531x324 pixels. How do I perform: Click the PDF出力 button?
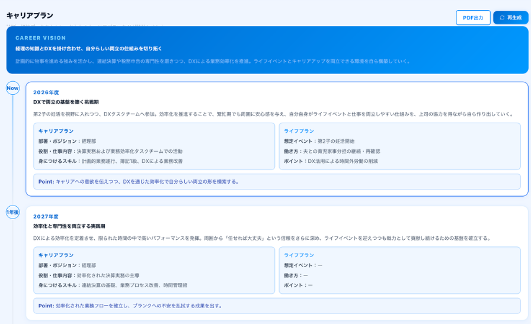473,18
